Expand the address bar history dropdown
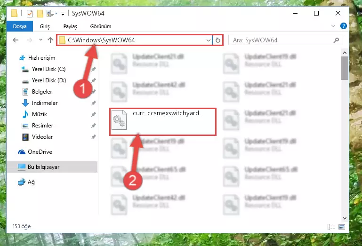This screenshot has width=362, height=246. (x=208, y=40)
